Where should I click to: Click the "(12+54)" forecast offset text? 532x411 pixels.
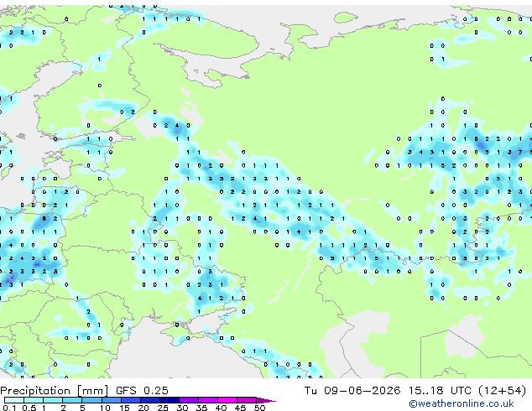[503, 391]
